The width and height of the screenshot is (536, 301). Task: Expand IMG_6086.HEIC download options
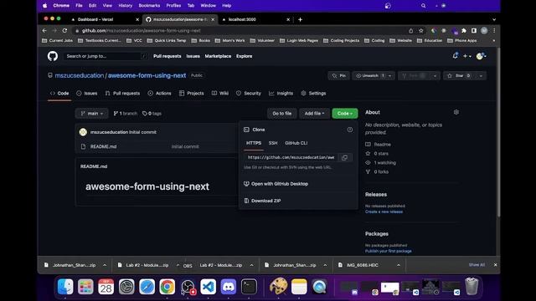[x=399, y=265]
